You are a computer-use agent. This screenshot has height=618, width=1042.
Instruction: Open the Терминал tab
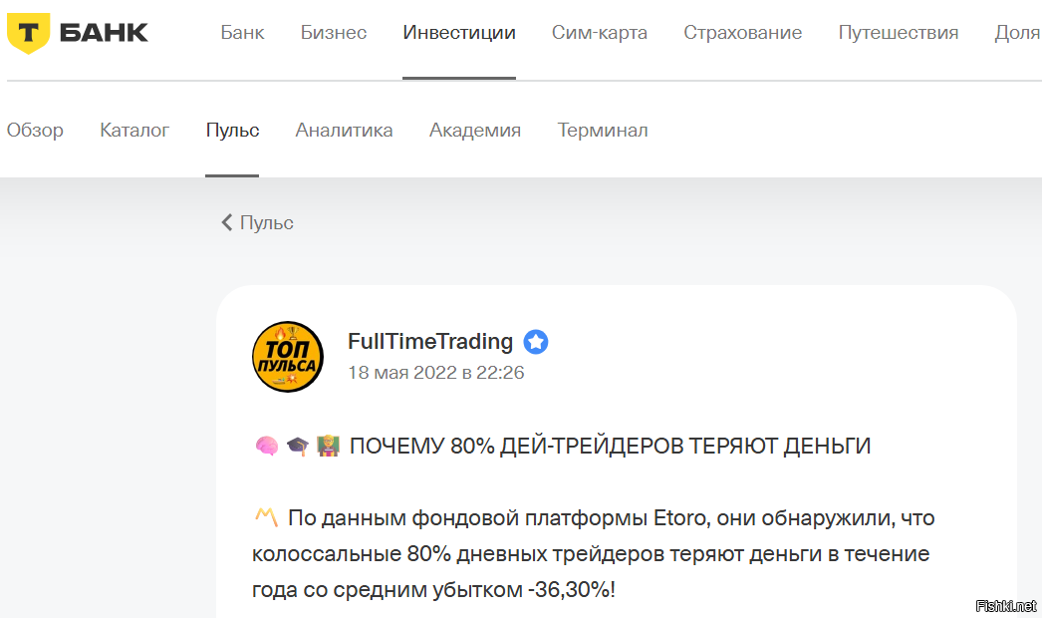pyautogui.click(x=603, y=131)
